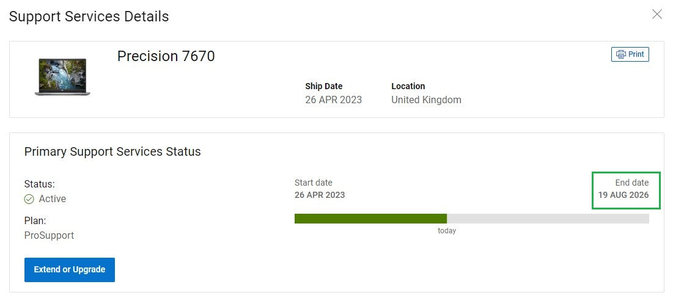
Task: Click the ProSupport plan name
Action: [x=49, y=235]
